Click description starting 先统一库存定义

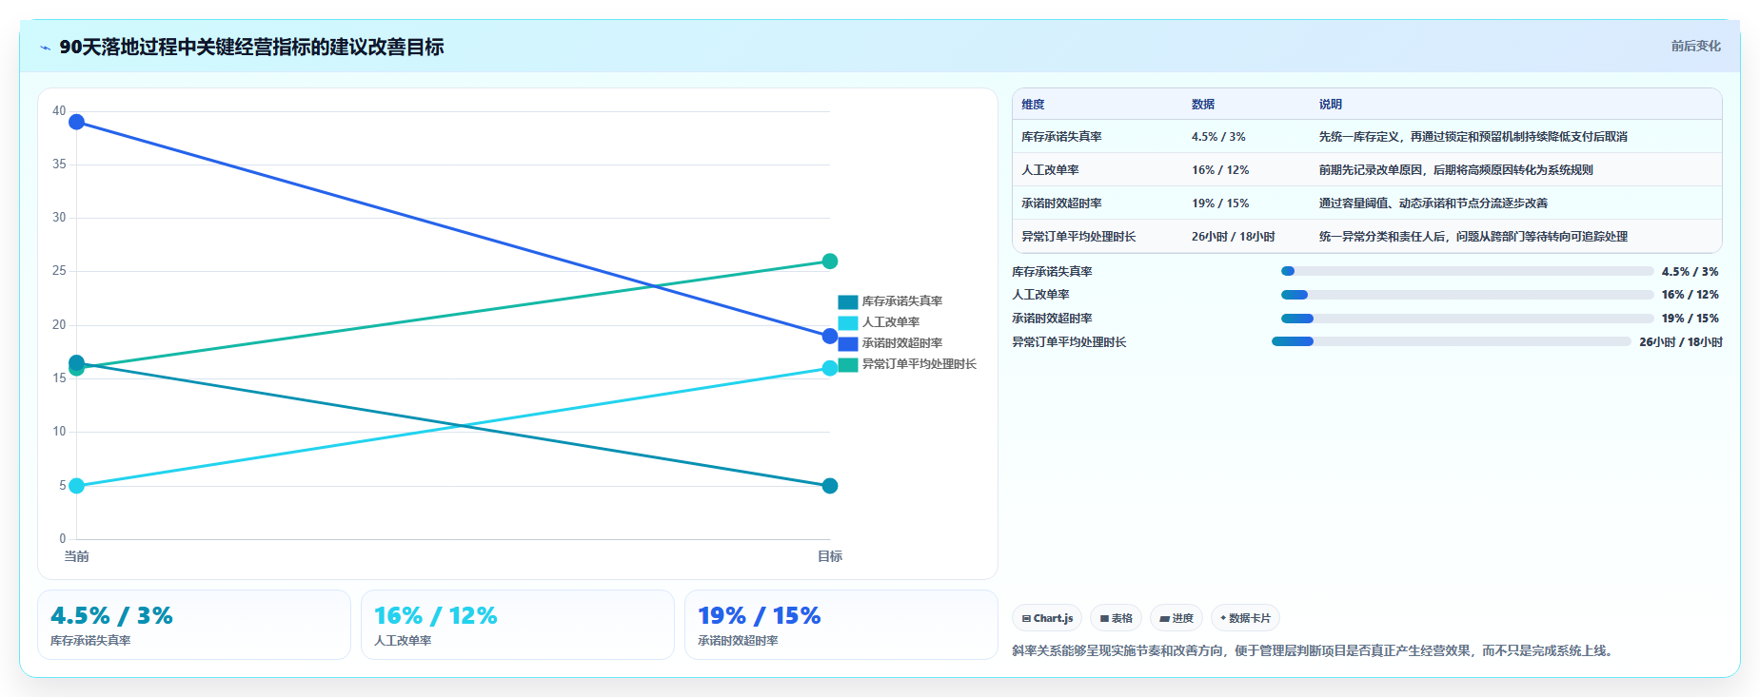pyautogui.click(x=1473, y=137)
